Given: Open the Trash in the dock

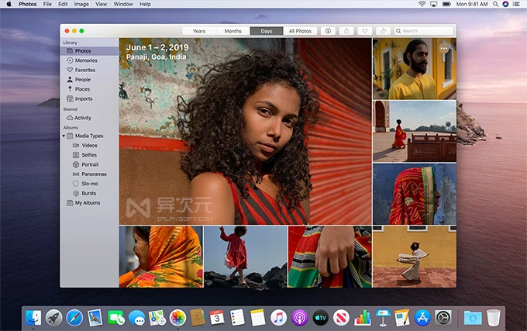Looking at the screenshot, I should tap(494, 318).
